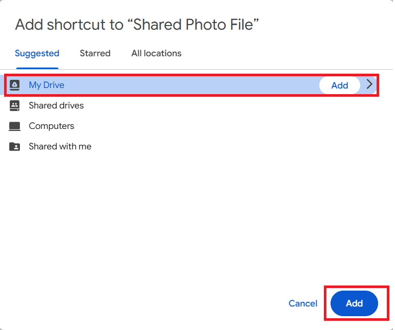Switch to the Suggested tab
This screenshot has width=395, height=330.
(37, 53)
